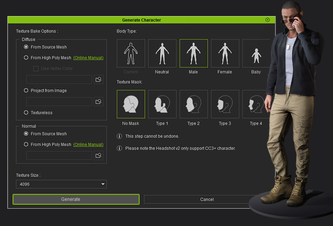Viewport: 333px width, 226px height.
Task: Toggle the Use Vertex Color checkbox
Action: [36, 69]
